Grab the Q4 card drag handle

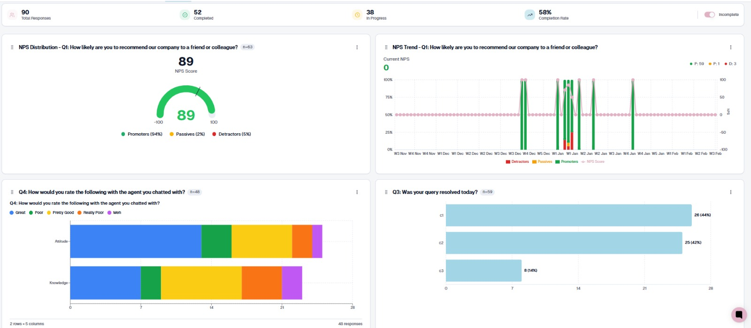tap(12, 192)
